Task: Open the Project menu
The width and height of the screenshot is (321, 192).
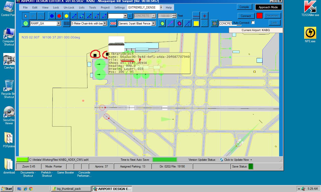Action: (105, 7)
